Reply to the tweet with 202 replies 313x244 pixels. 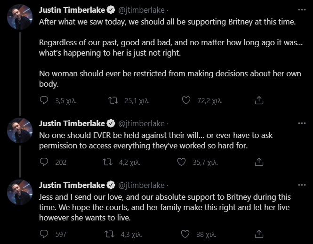(x=44, y=162)
